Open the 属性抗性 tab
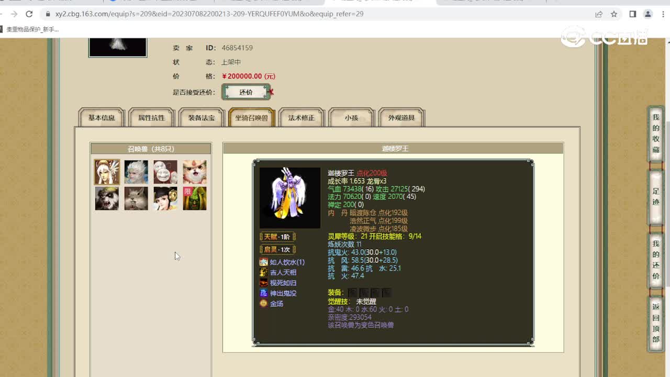The height and width of the screenshot is (377, 670). [x=151, y=118]
